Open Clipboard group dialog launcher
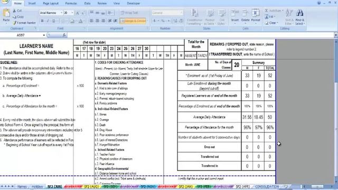This screenshot has width=338, height=190. click(x=35, y=28)
